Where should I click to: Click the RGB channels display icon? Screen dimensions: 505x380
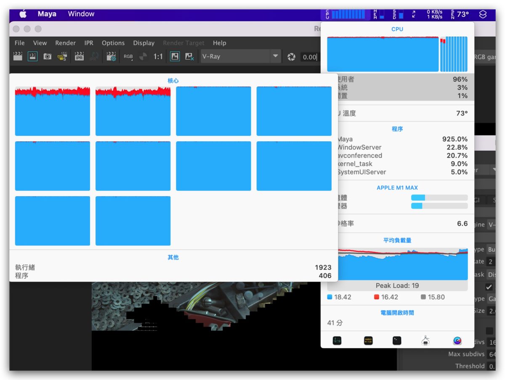[x=128, y=56]
